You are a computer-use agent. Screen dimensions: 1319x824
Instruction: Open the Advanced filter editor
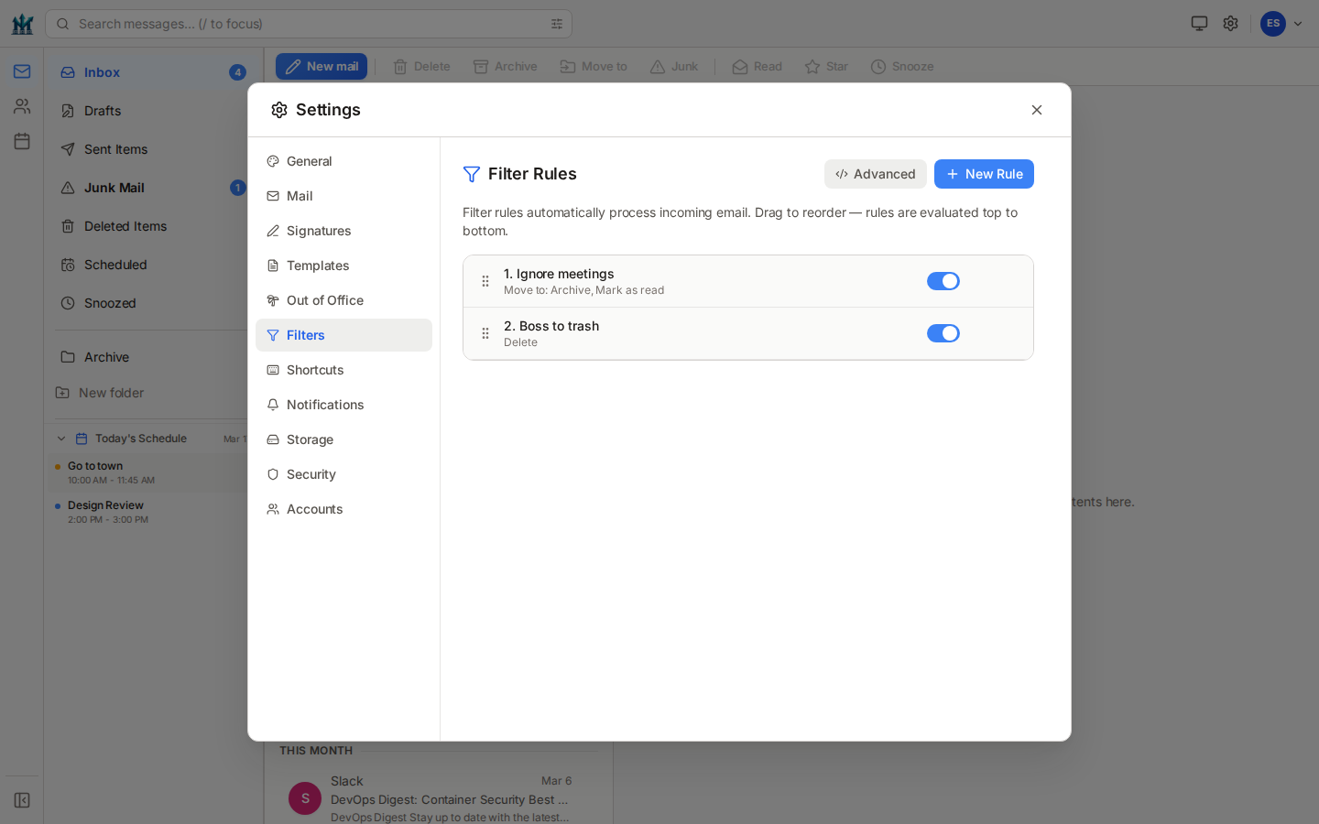(x=875, y=174)
